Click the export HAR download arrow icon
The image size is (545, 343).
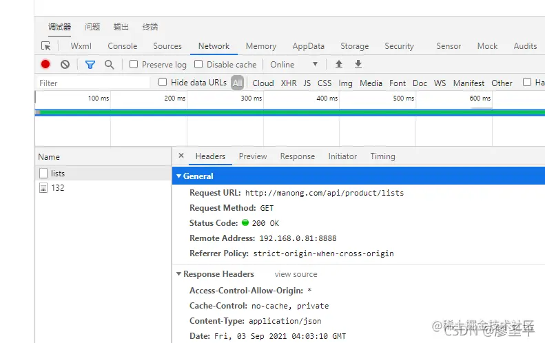[x=358, y=64]
